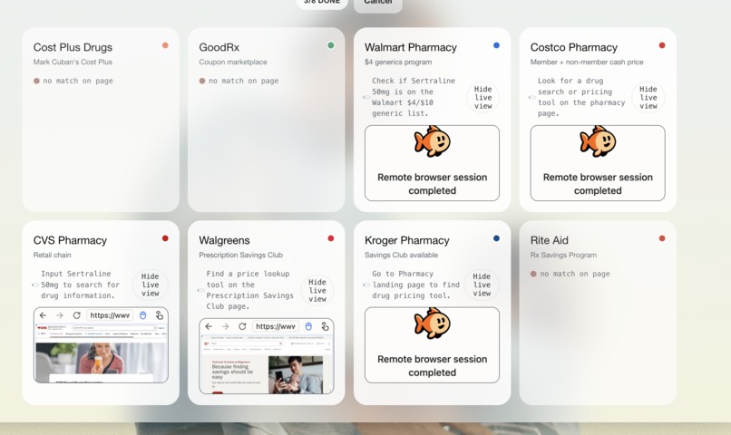Click the red status dot on Costco Pharmacy
Image resolution: width=731 pixels, height=435 pixels.
[x=662, y=45]
